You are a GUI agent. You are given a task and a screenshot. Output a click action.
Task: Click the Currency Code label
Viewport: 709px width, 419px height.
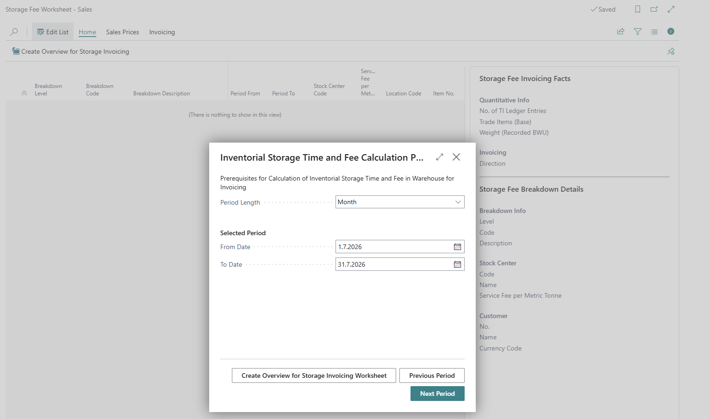click(500, 348)
